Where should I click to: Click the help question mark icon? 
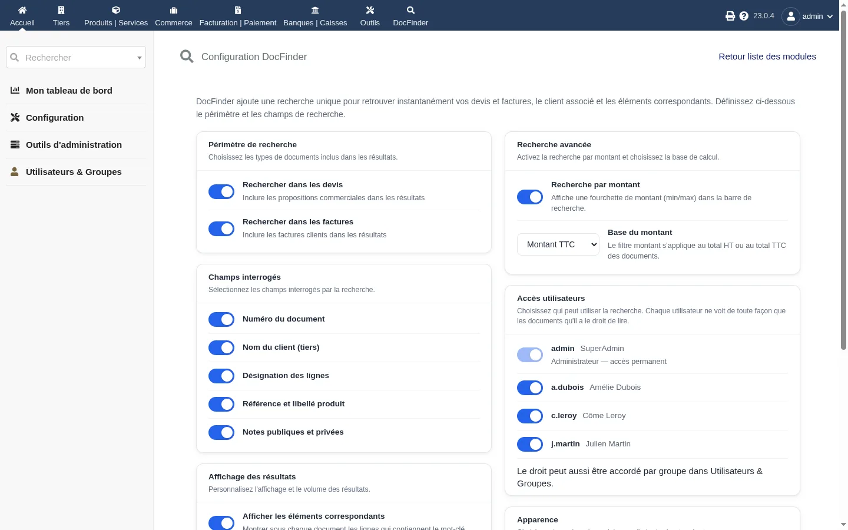click(744, 16)
